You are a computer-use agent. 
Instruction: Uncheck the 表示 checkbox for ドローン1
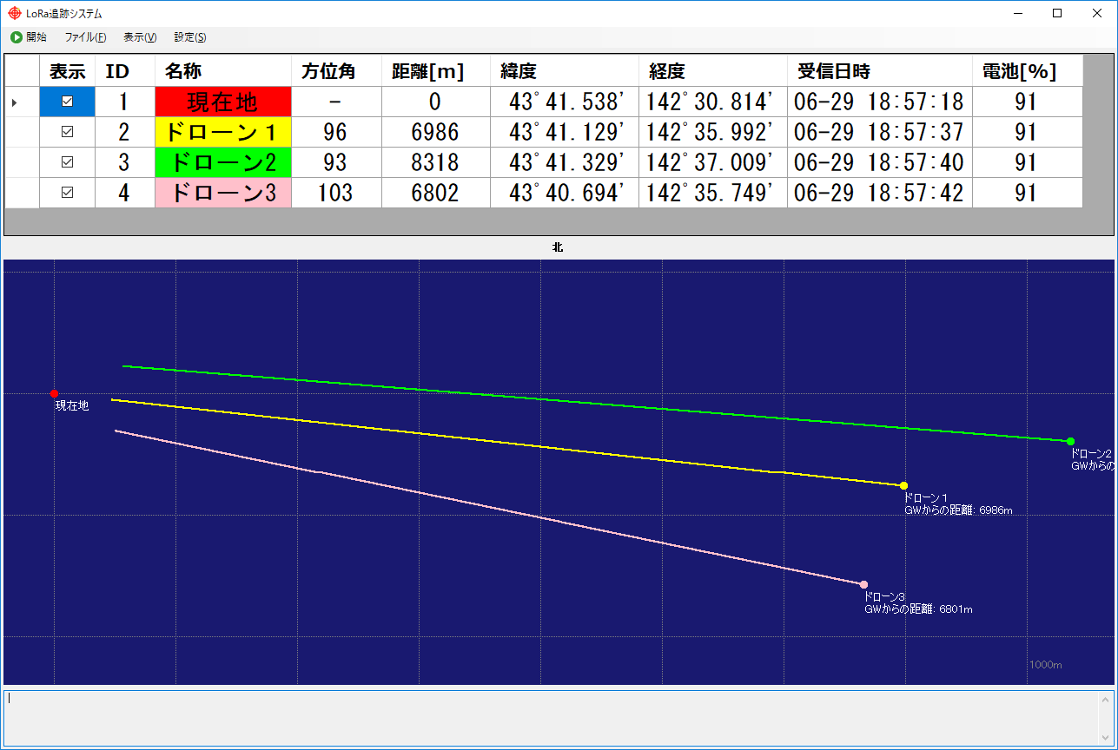pyautogui.click(x=67, y=132)
